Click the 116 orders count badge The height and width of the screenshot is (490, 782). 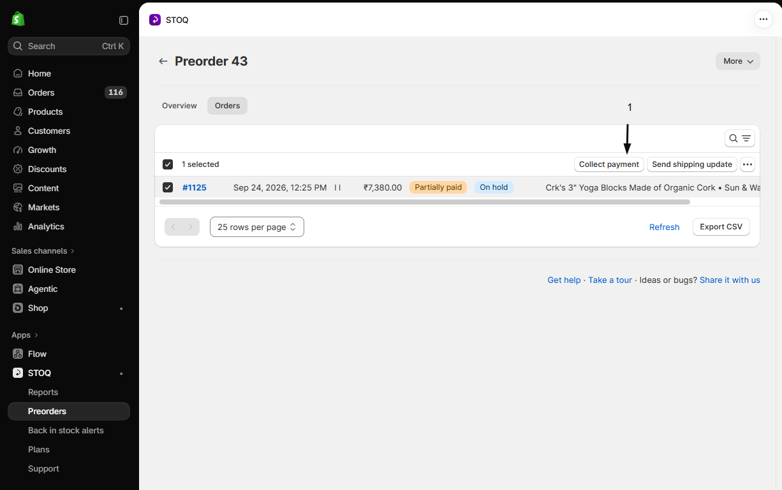coord(115,92)
